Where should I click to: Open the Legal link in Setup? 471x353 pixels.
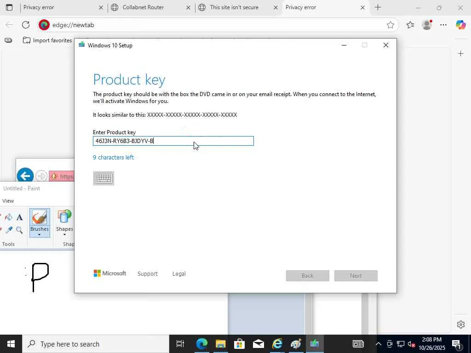[x=179, y=274]
